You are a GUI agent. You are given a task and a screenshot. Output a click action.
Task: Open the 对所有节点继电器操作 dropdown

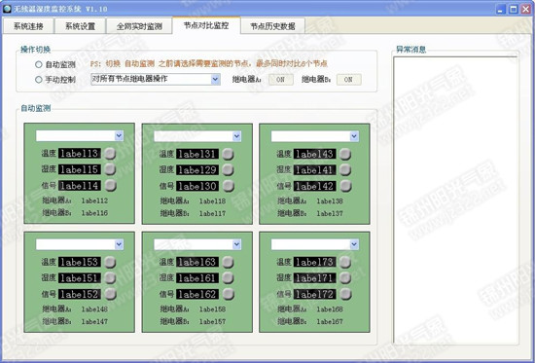tap(156, 79)
